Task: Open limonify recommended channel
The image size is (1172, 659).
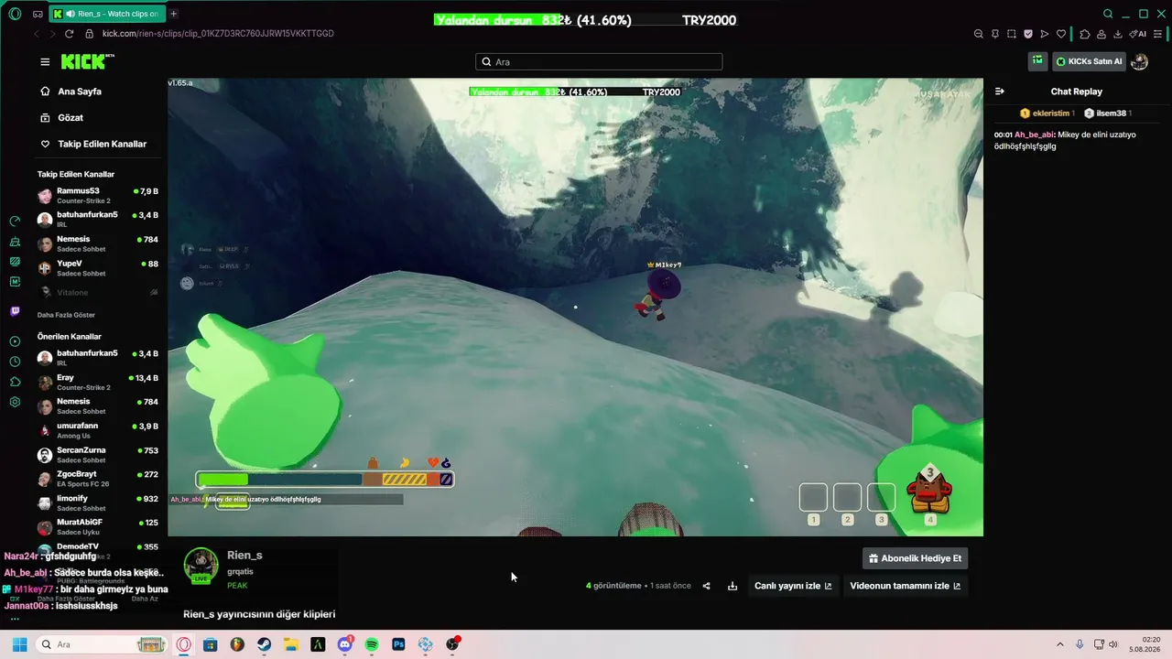Action: coord(98,503)
